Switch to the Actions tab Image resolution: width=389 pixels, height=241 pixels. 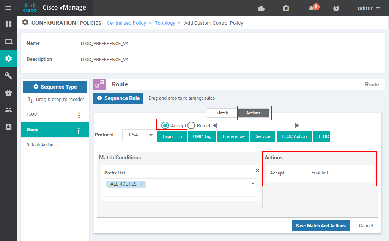click(x=254, y=113)
